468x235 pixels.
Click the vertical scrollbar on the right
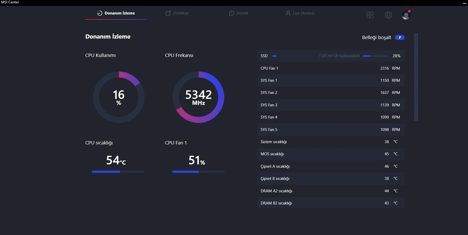click(416, 77)
